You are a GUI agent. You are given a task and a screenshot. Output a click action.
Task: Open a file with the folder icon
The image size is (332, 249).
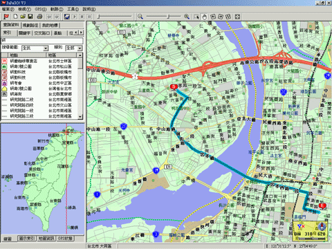point(23,17)
